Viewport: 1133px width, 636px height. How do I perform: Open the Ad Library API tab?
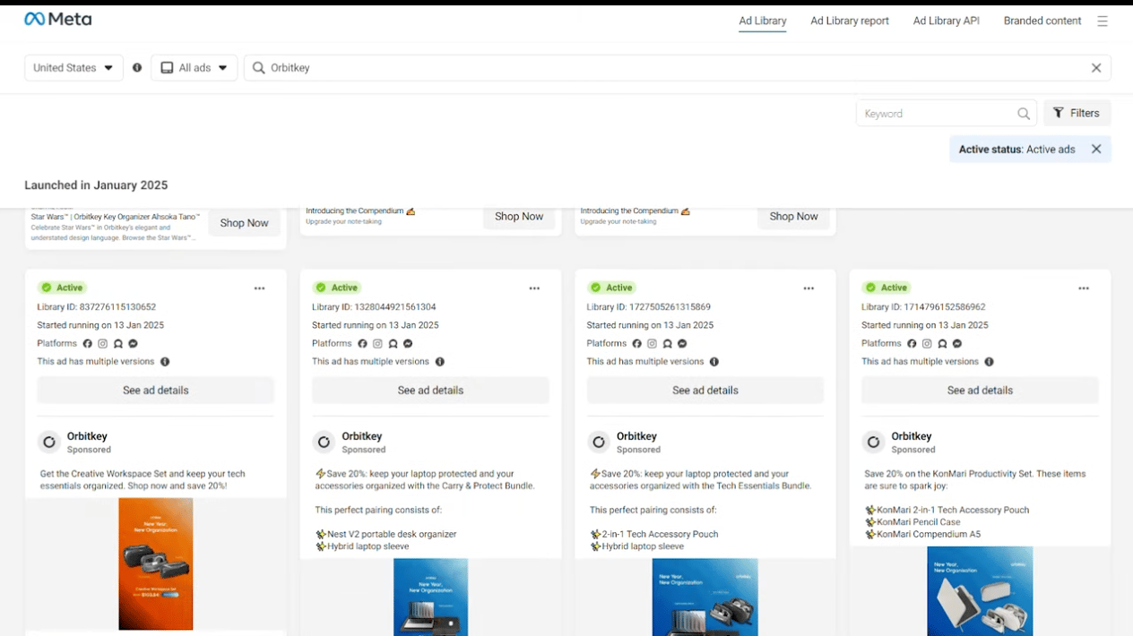(947, 21)
